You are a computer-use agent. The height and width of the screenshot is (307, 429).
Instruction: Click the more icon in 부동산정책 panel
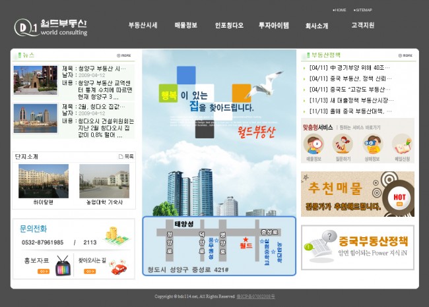coord(405,55)
